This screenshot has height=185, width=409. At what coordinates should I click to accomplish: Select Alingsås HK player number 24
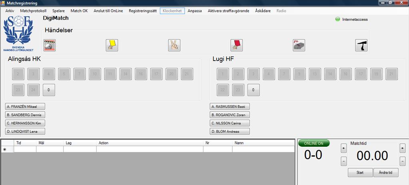34,90
